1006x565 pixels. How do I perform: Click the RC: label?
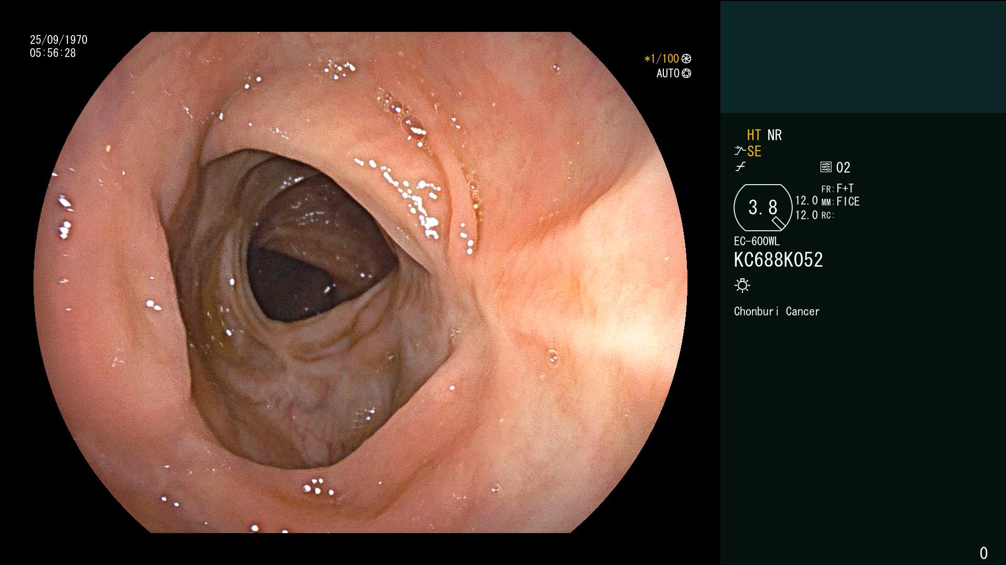827,216
